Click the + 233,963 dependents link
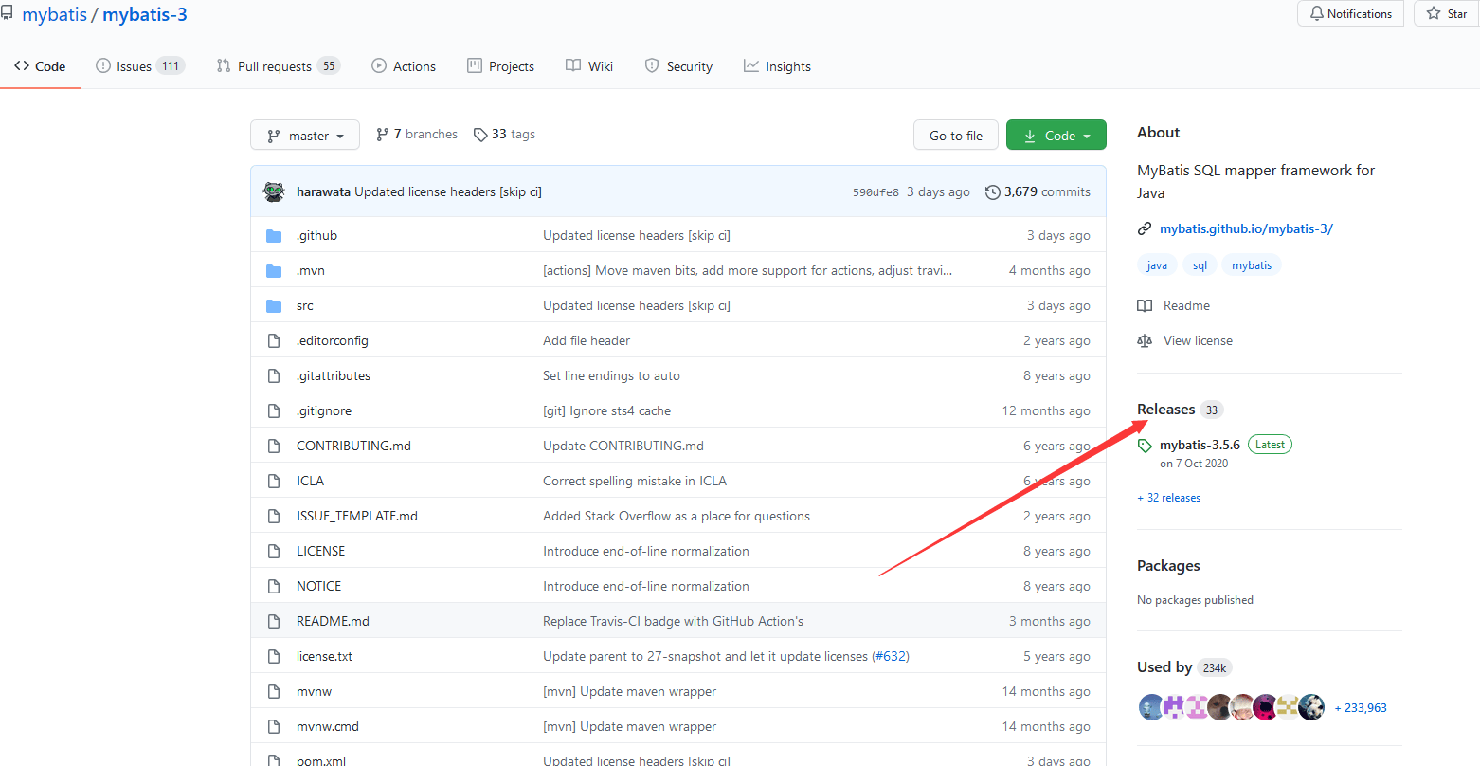 click(1361, 708)
